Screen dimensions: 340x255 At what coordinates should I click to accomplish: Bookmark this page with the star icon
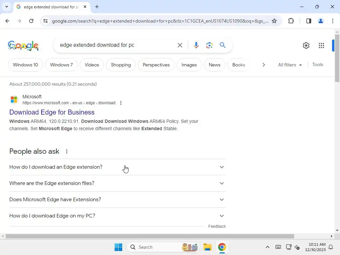tap(274, 21)
